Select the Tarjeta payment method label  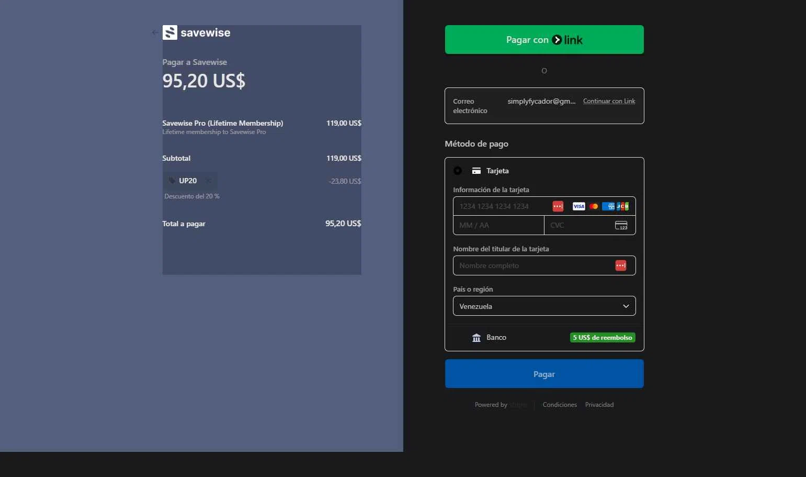click(x=497, y=171)
